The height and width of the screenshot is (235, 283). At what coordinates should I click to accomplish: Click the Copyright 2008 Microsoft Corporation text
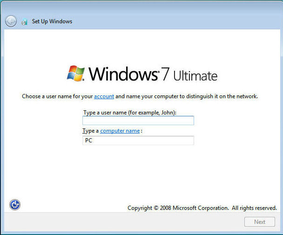tap(178, 208)
